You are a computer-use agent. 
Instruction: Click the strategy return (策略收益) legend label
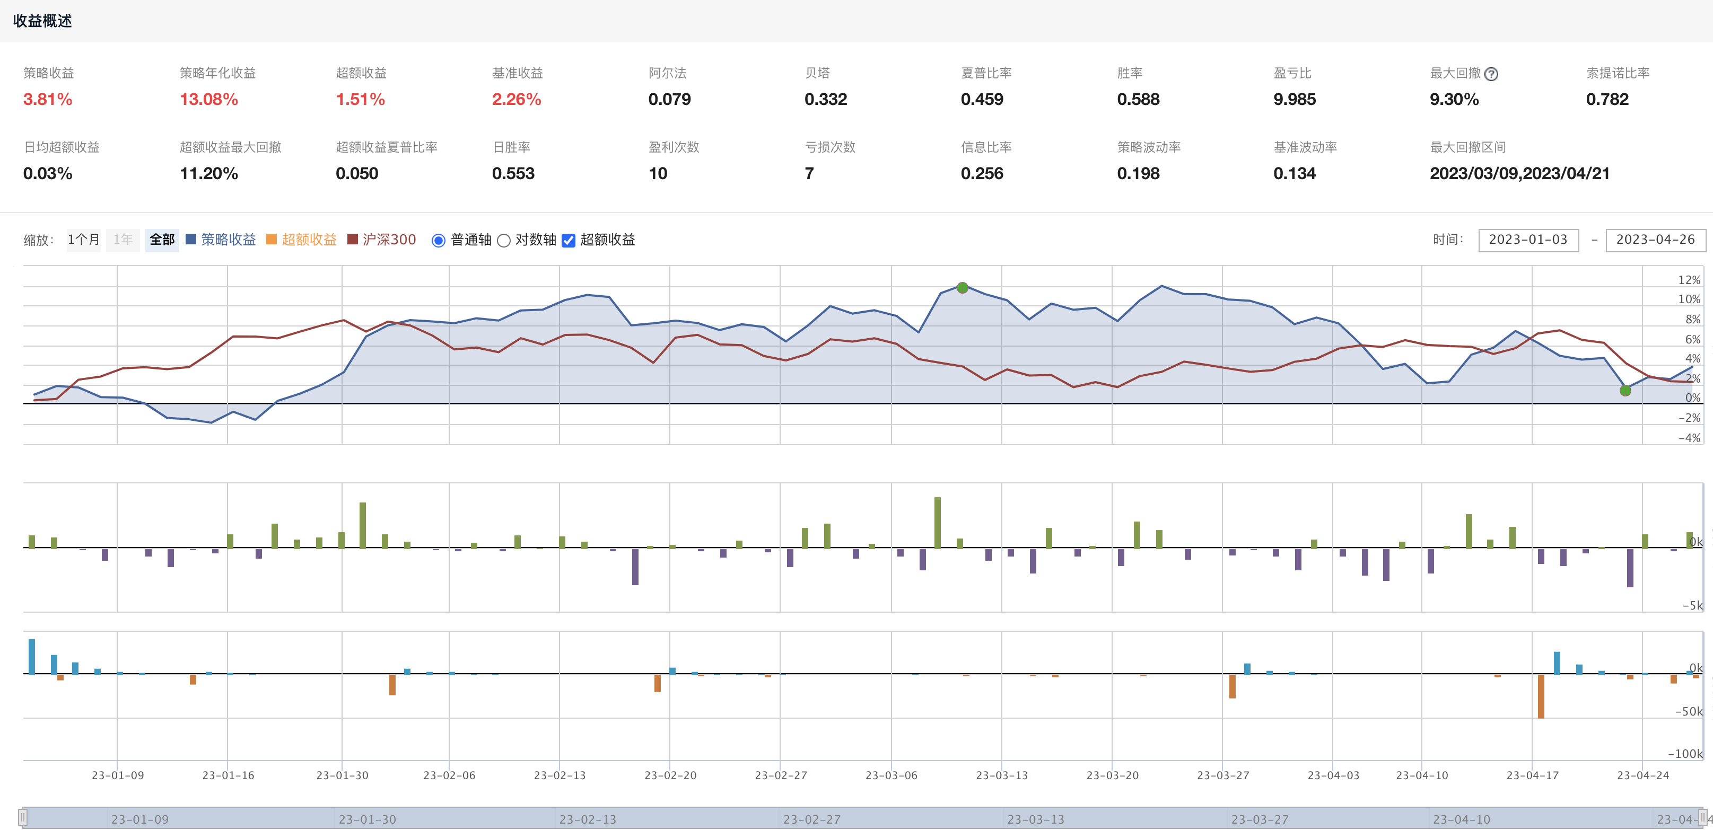pos(228,239)
